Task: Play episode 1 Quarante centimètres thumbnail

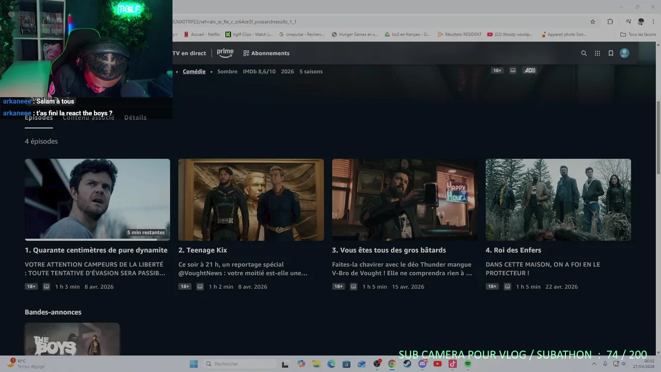Action: click(97, 199)
